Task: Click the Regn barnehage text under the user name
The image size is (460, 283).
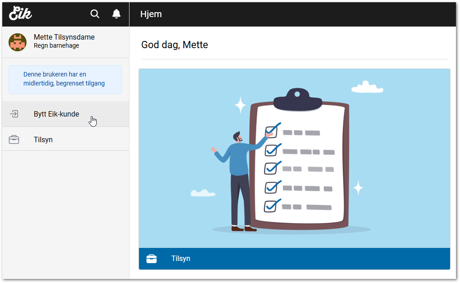Action: (x=56, y=46)
